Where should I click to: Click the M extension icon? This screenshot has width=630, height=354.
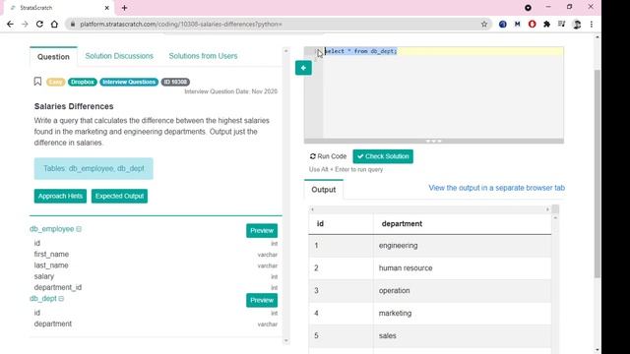point(517,24)
